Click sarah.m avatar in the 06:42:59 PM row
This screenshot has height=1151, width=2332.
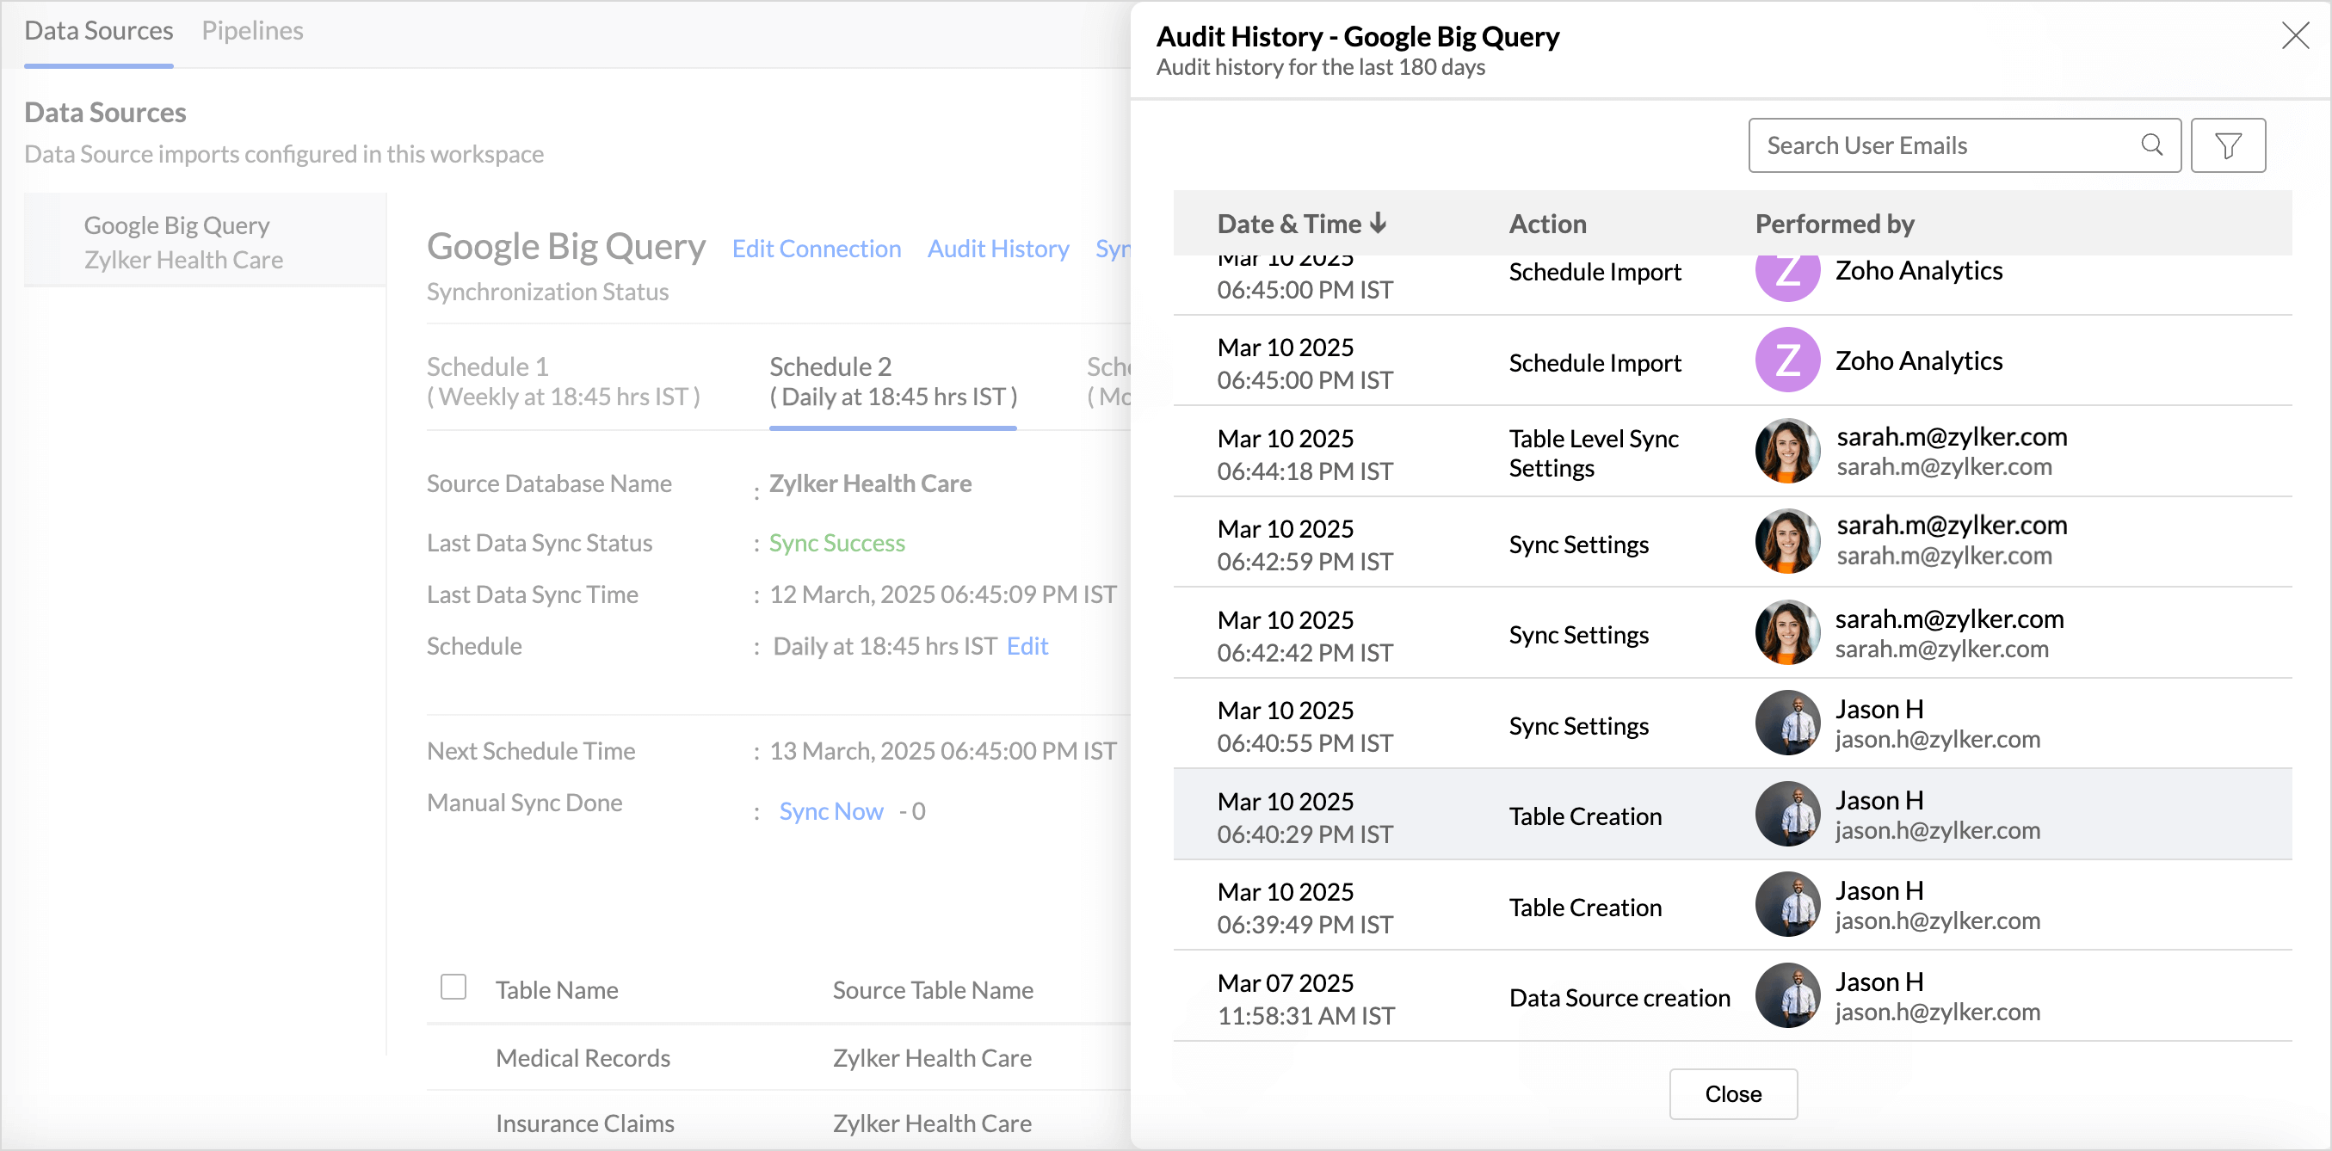click(1787, 541)
